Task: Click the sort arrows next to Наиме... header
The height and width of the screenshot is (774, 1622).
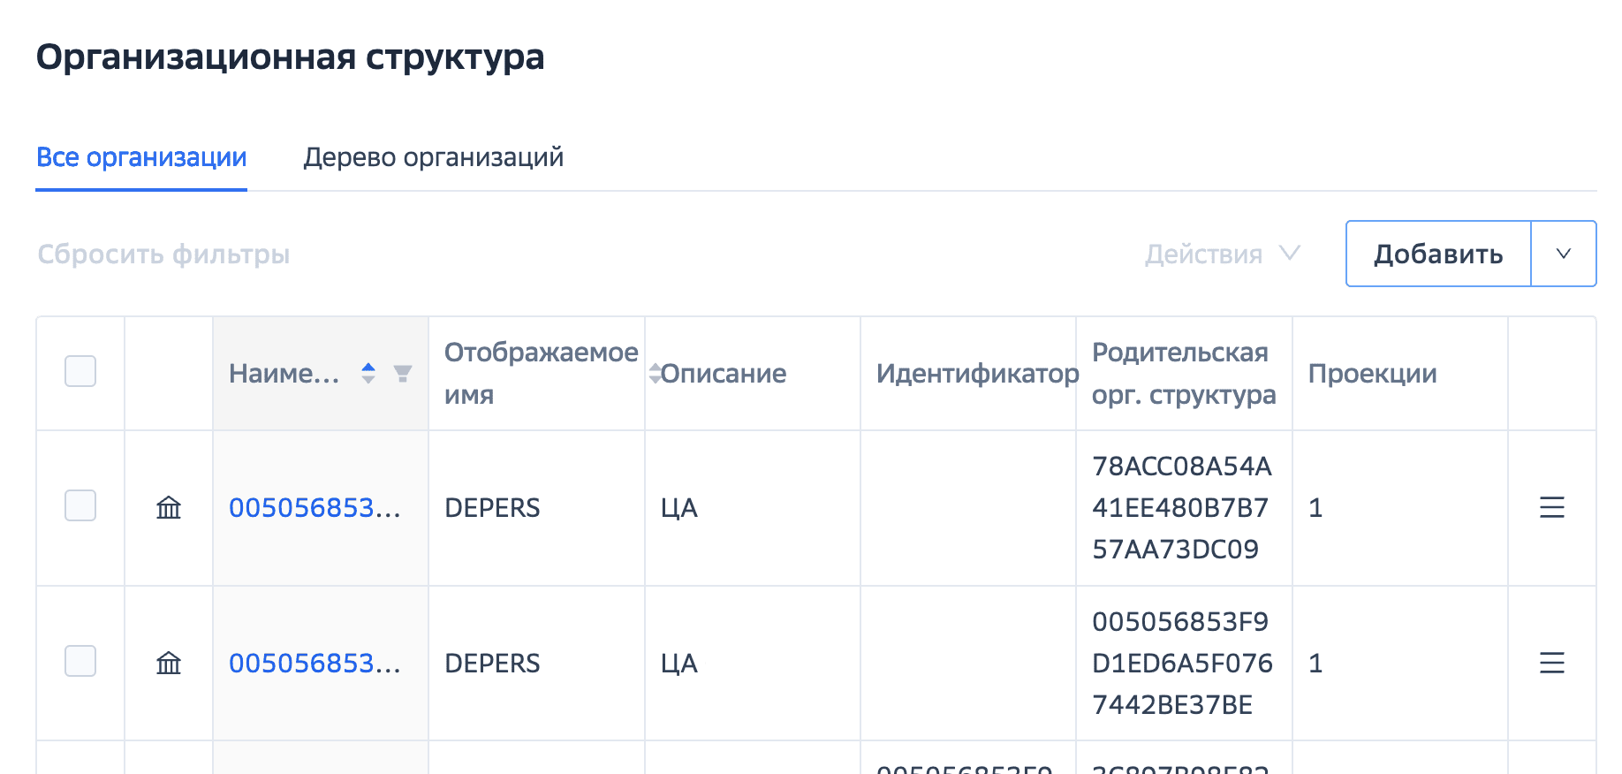Action: click(x=368, y=373)
